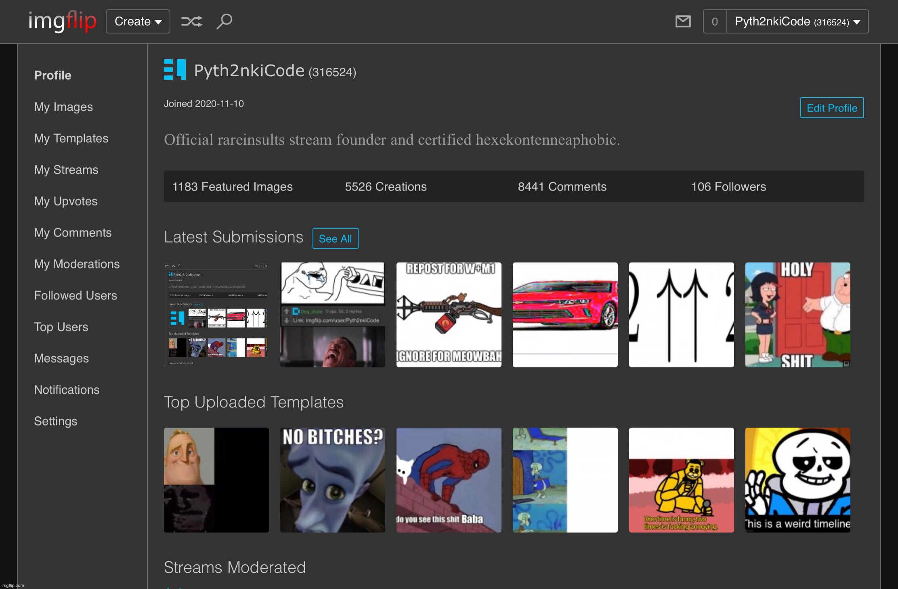898x589 pixels.
Task: Open the mail envelope icon
Action: point(683,21)
